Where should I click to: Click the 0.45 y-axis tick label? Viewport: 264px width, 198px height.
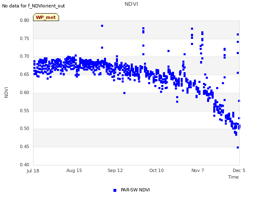pyautogui.click(x=25, y=147)
